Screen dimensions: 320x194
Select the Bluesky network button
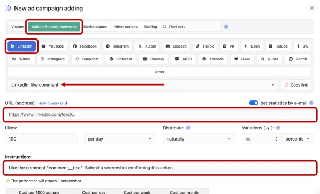154,59
